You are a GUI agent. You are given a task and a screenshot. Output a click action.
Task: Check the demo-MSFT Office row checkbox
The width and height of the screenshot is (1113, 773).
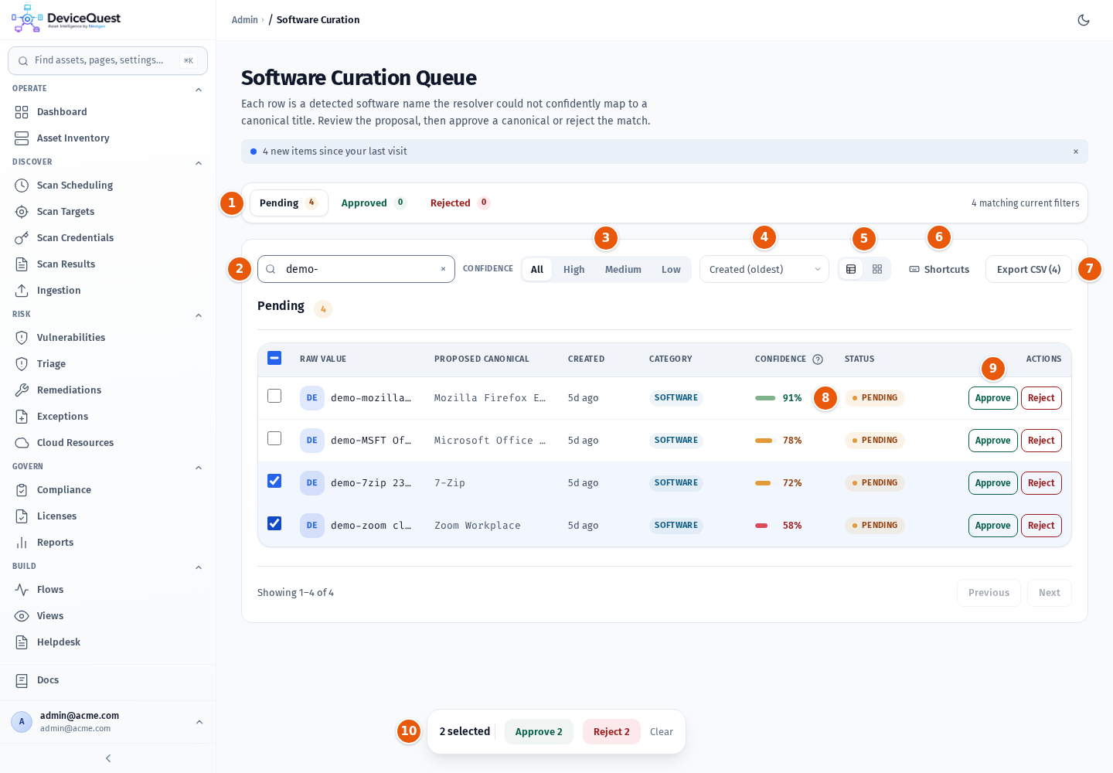pos(274,438)
